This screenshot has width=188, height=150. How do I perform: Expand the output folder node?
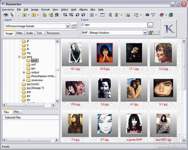24,72
